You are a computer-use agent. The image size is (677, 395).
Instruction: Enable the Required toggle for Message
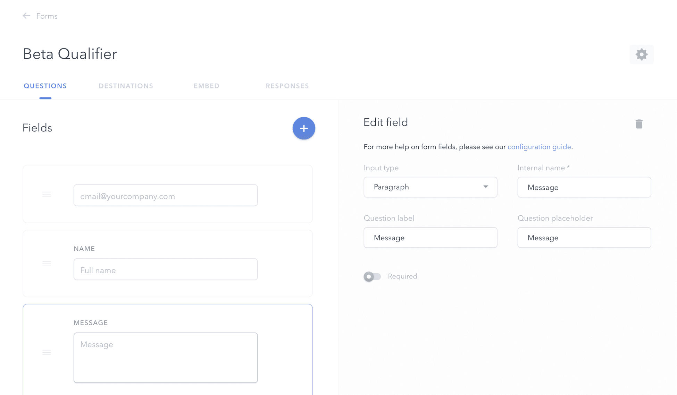point(372,276)
